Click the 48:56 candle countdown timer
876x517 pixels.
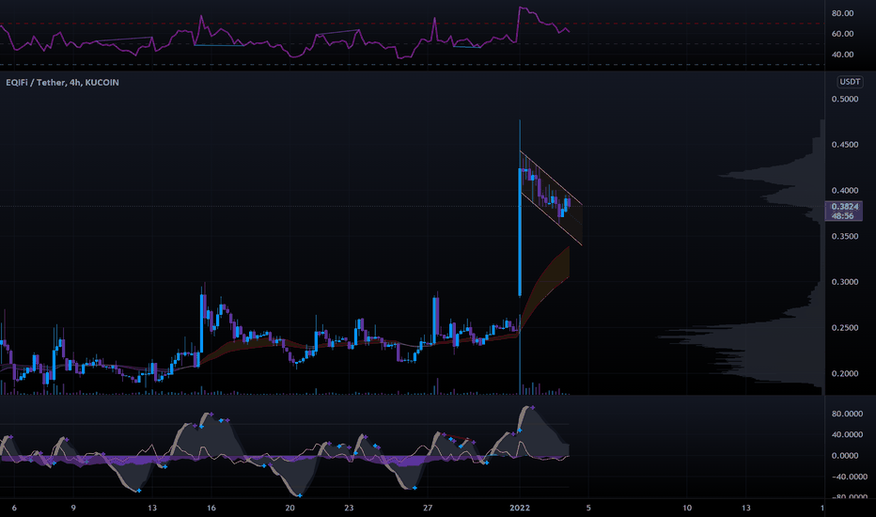(x=842, y=216)
